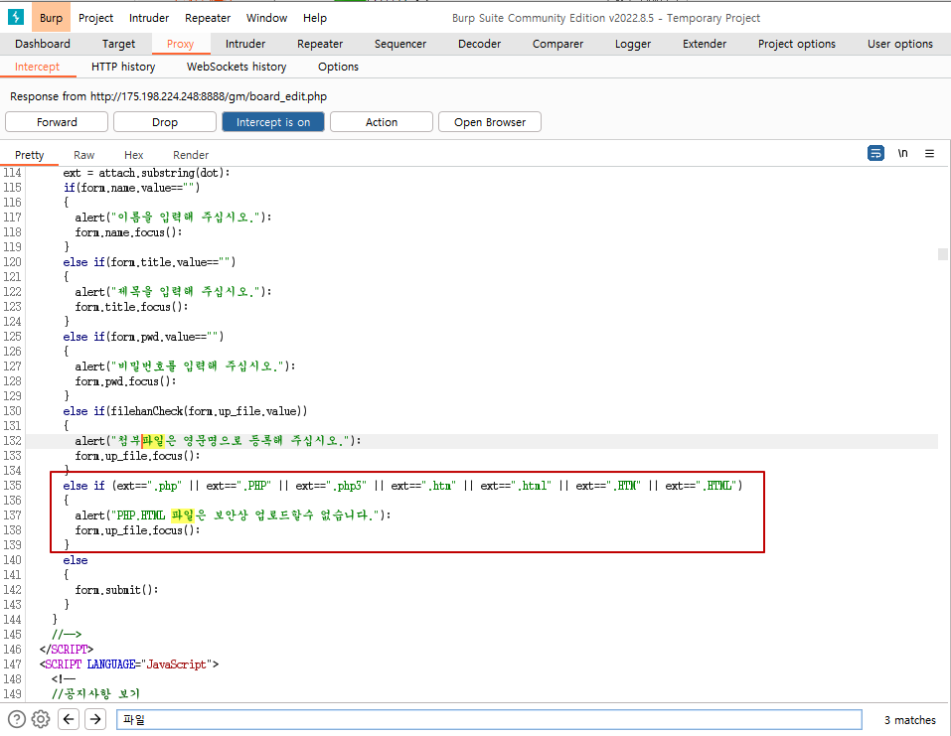The width and height of the screenshot is (951, 736).
Task: Click line 135 ext==".php" condition
Action: coord(402,485)
